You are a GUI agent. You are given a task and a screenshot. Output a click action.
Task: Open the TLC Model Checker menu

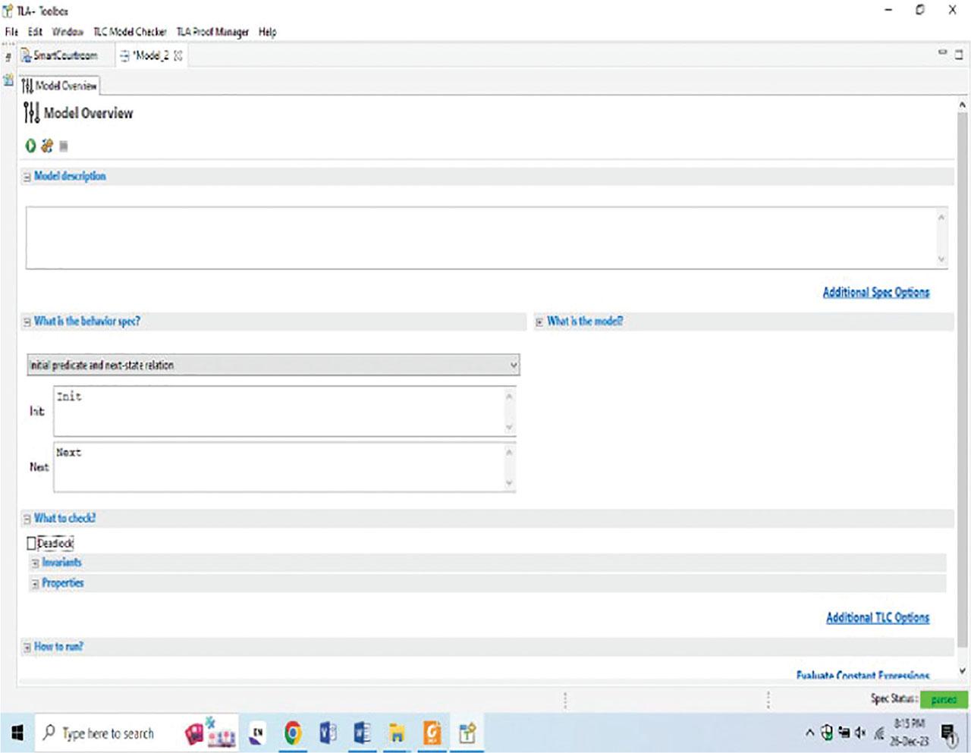(130, 32)
